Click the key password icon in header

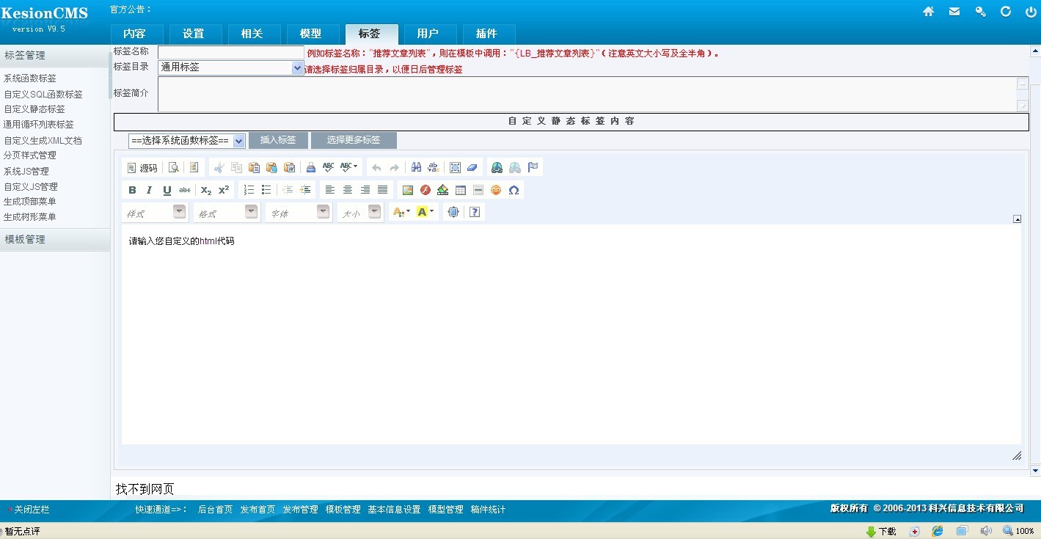click(981, 11)
